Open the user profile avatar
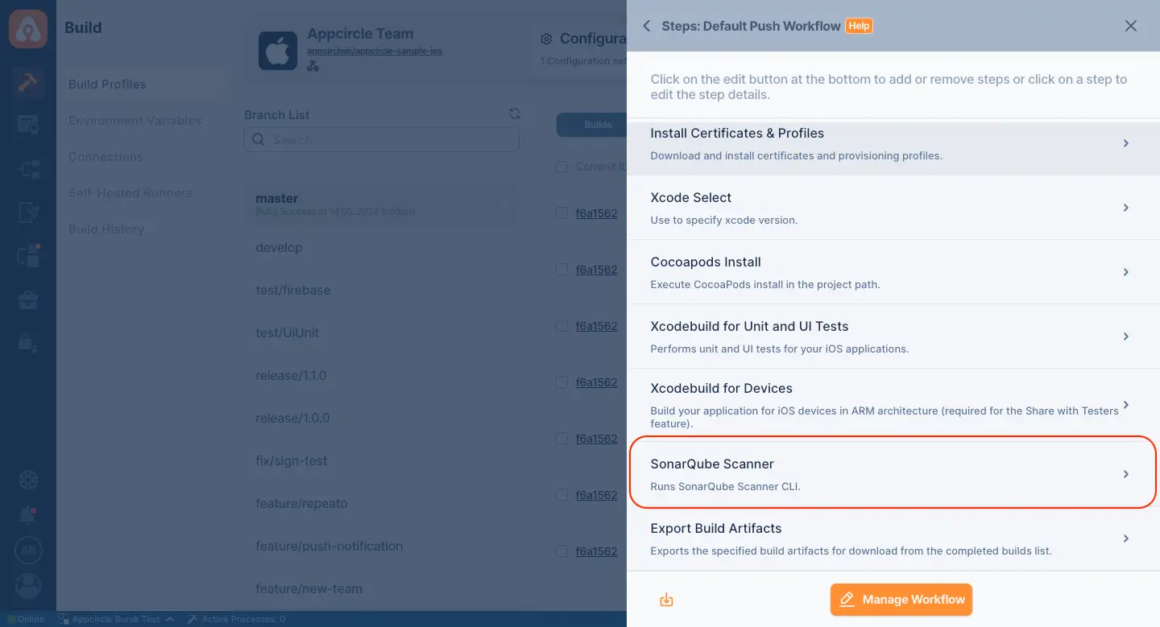Viewport: 1160px width, 627px height. tap(28, 585)
